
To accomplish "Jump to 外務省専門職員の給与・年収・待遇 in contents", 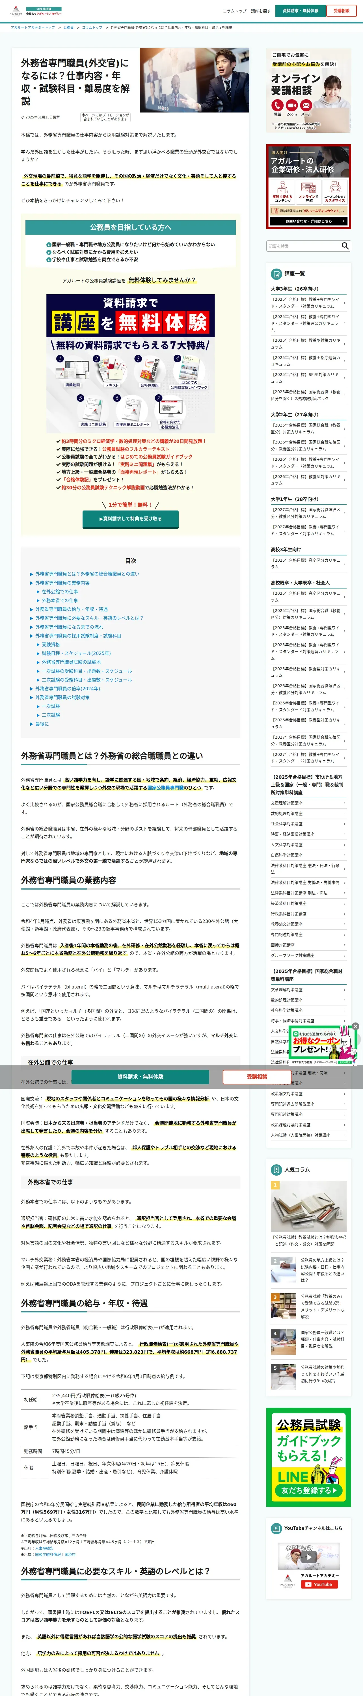I will pyautogui.click(x=71, y=609).
